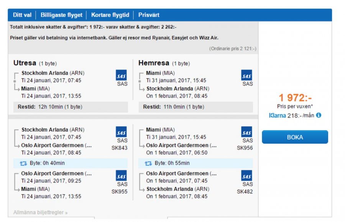
Task: Click the Klarna logo
Action: click(277, 115)
